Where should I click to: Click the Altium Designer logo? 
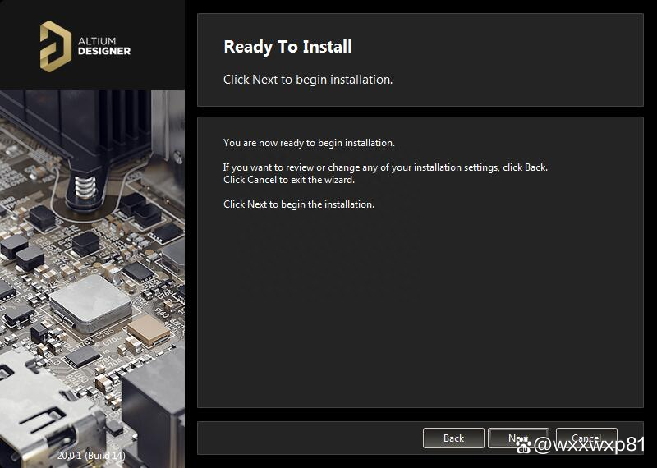point(85,46)
